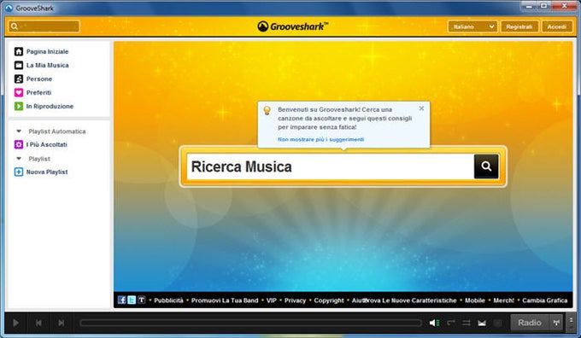The width and height of the screenshot is (581, 338).
Task: Toggle the crossfade icon in player
Action: pos(482,323)
